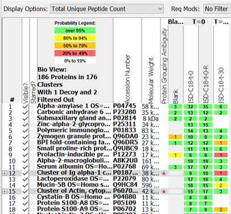Star the Alpha-amylase 1 protein
Viewport: 231px width, 214px height.
point(33,107)
